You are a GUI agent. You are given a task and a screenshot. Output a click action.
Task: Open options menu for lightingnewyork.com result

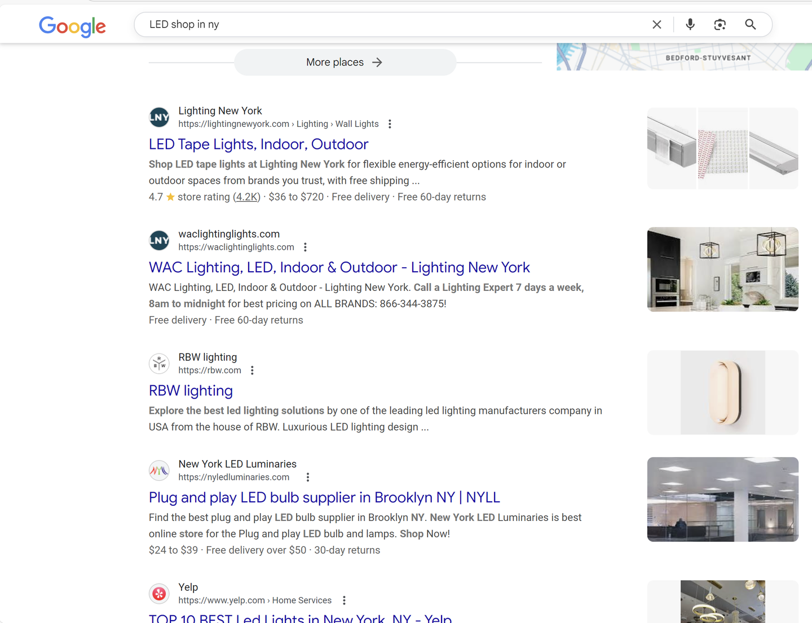tap(390, 124)
